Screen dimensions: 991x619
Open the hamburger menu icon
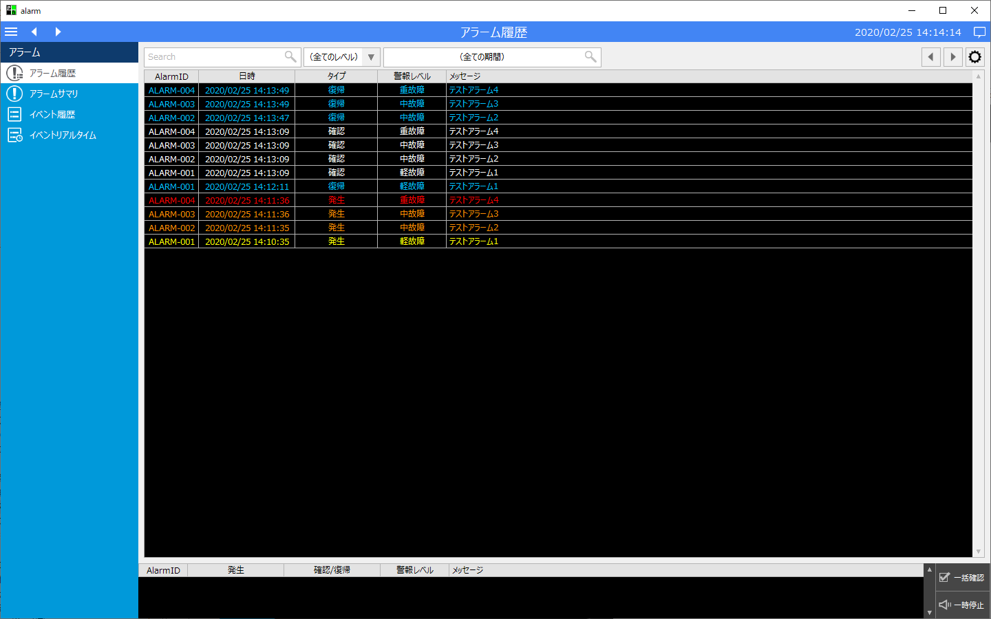point(11,32)
